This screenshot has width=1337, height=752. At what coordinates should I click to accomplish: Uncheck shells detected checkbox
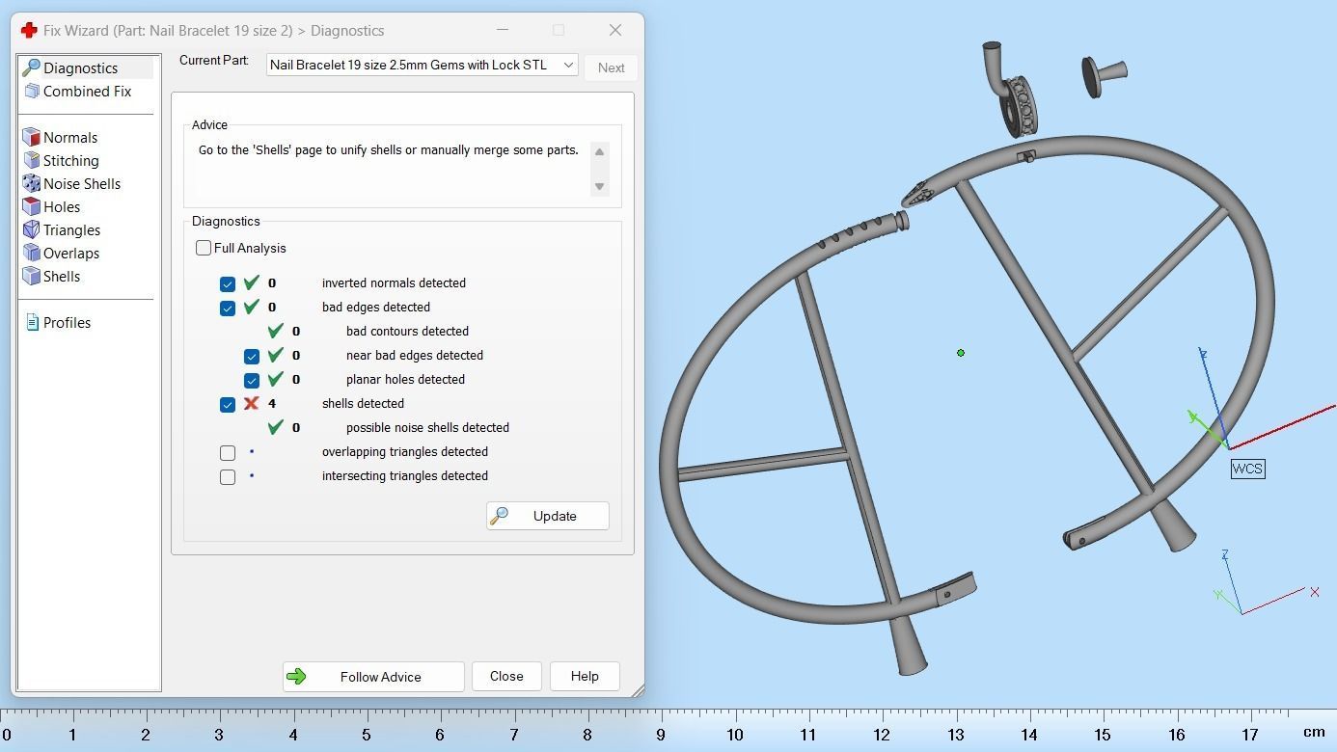pos(228,404)
